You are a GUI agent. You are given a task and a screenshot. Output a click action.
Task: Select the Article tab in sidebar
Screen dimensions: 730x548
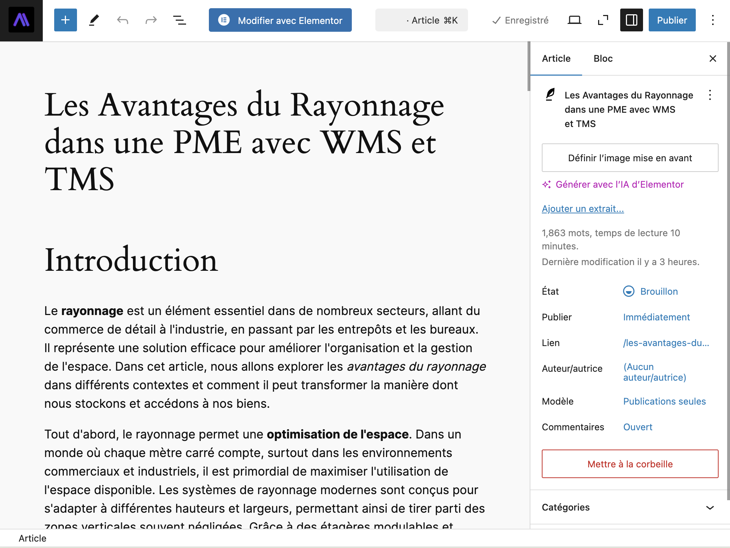[556, 59]
